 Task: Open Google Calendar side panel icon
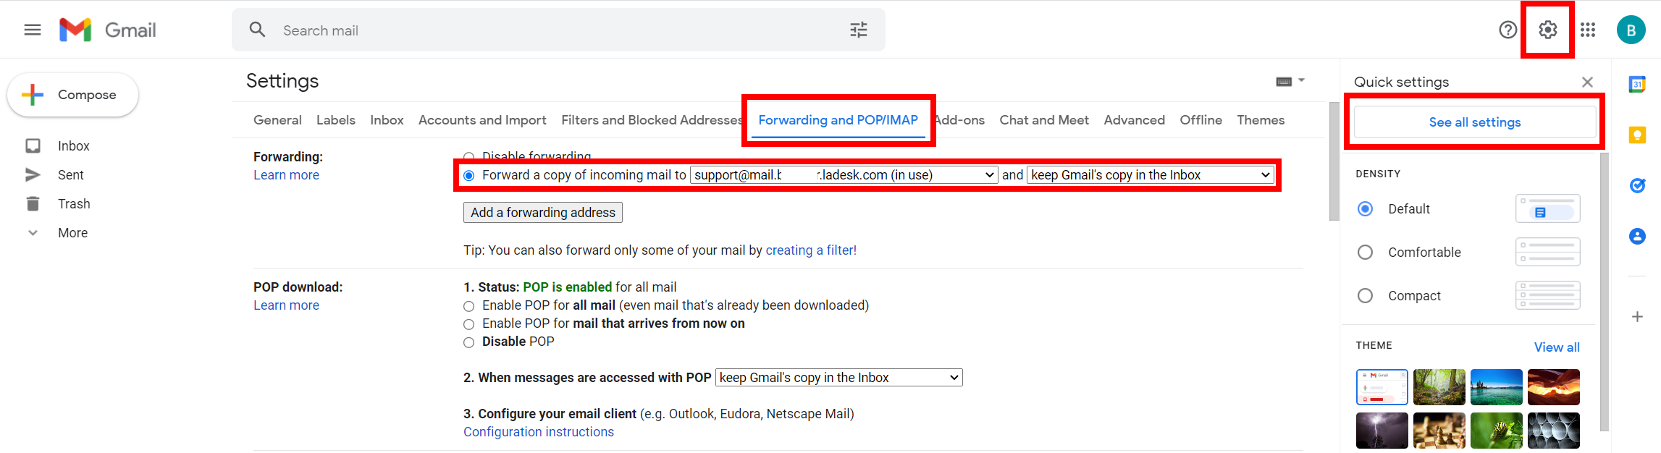pyautogui.click(x=1637, y=84)
